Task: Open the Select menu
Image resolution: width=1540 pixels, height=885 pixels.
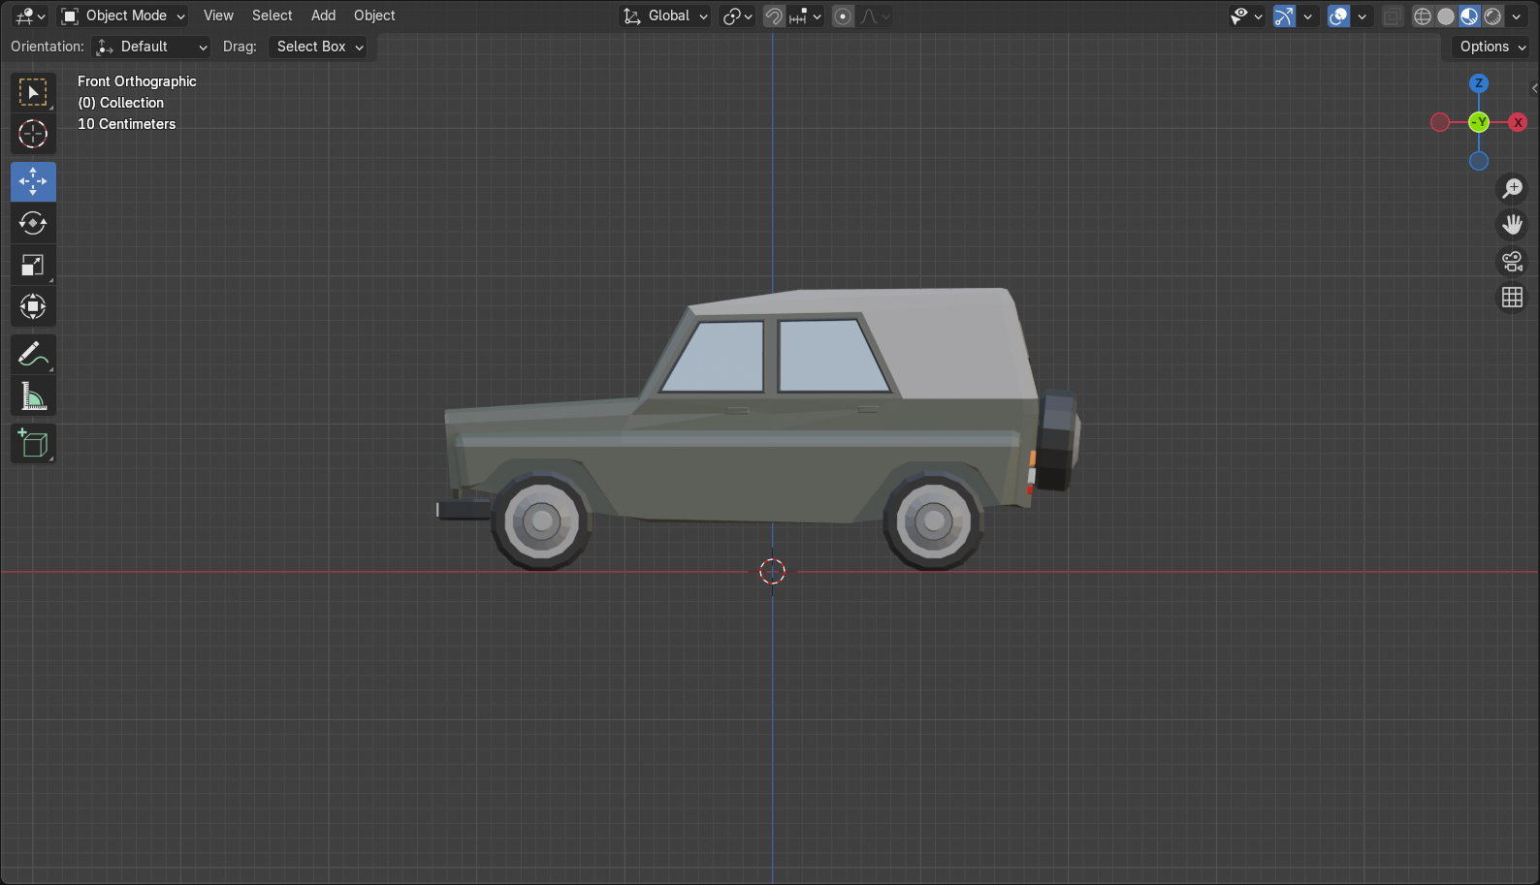Action: coord(272,16)
